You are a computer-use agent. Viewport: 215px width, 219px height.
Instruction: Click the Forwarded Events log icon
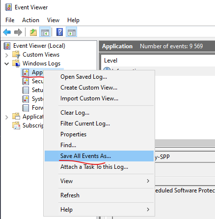(x=26, y=108)
